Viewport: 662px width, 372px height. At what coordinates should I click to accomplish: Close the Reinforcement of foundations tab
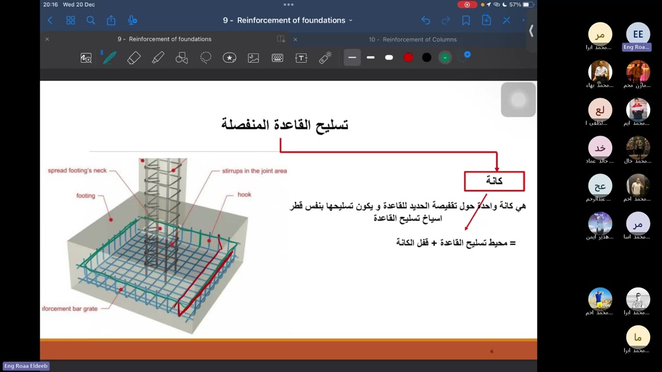click(47, 39)
